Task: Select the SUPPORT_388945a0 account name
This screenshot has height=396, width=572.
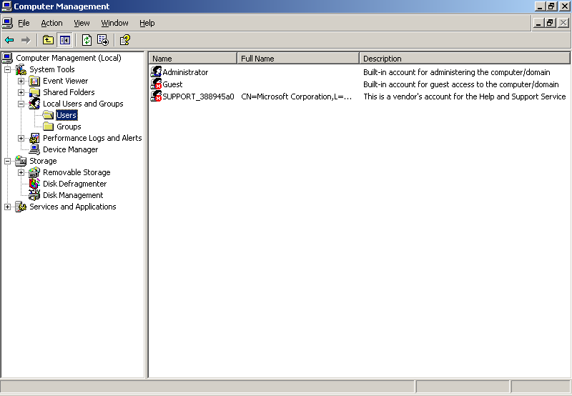Action: tap(198, 96)
